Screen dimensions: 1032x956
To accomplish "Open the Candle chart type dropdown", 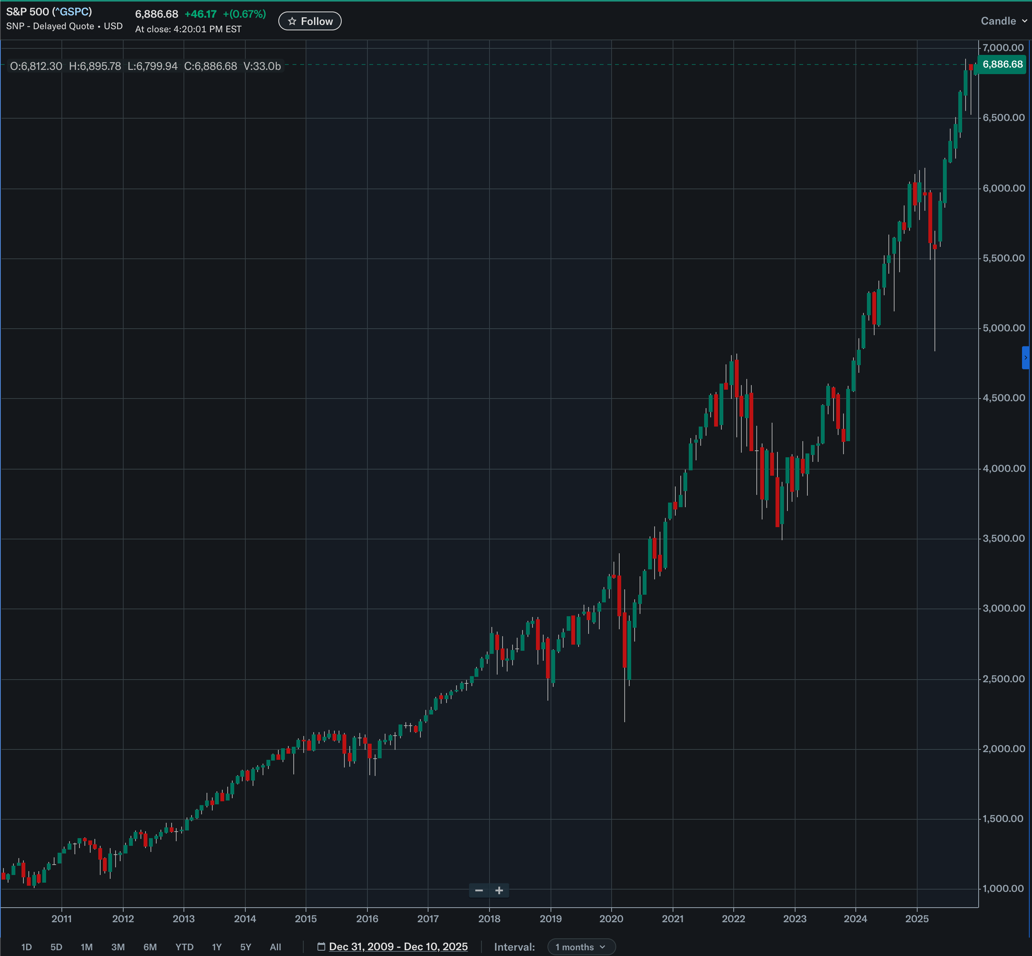I will [x=1003, y=21].
